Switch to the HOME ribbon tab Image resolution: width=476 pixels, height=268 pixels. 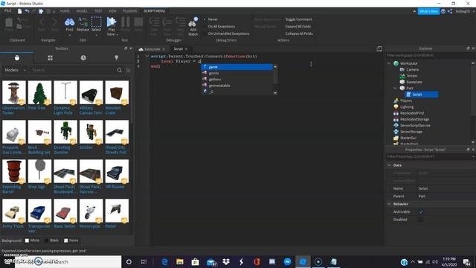click(x=65, y=11)
